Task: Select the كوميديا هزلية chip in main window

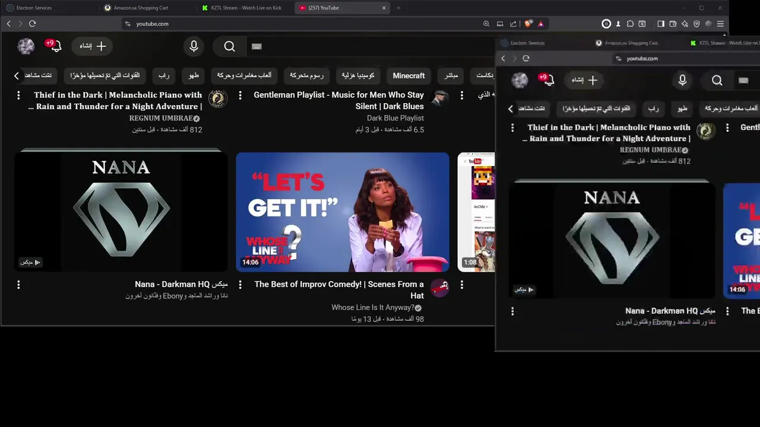Action: 358,75
